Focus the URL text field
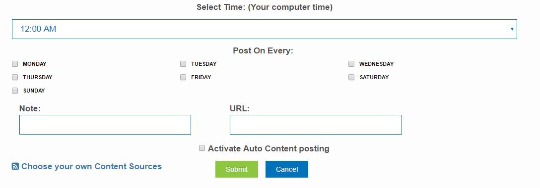 316,125
